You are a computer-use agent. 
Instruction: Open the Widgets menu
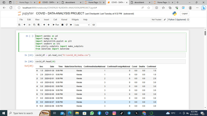coord(75,20)
